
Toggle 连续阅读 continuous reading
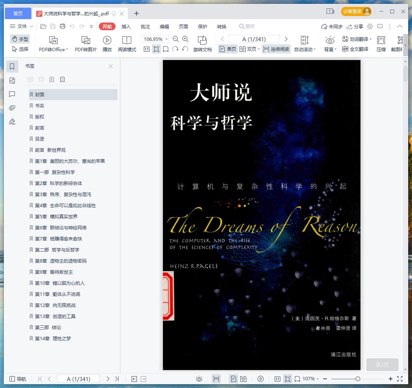click(x=276, y=49)
